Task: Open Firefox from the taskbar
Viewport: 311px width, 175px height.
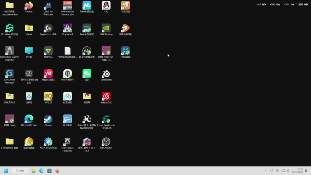Action: pyautogui.click(x=57, y=171)
